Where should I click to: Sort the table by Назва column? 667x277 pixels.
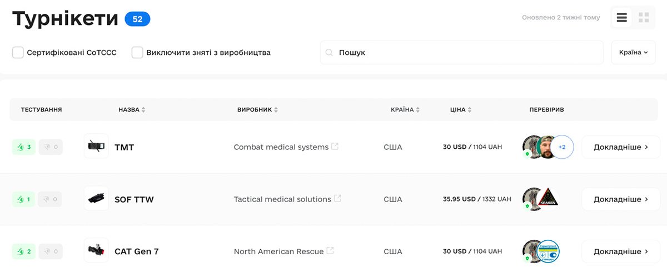click(132, 110)
